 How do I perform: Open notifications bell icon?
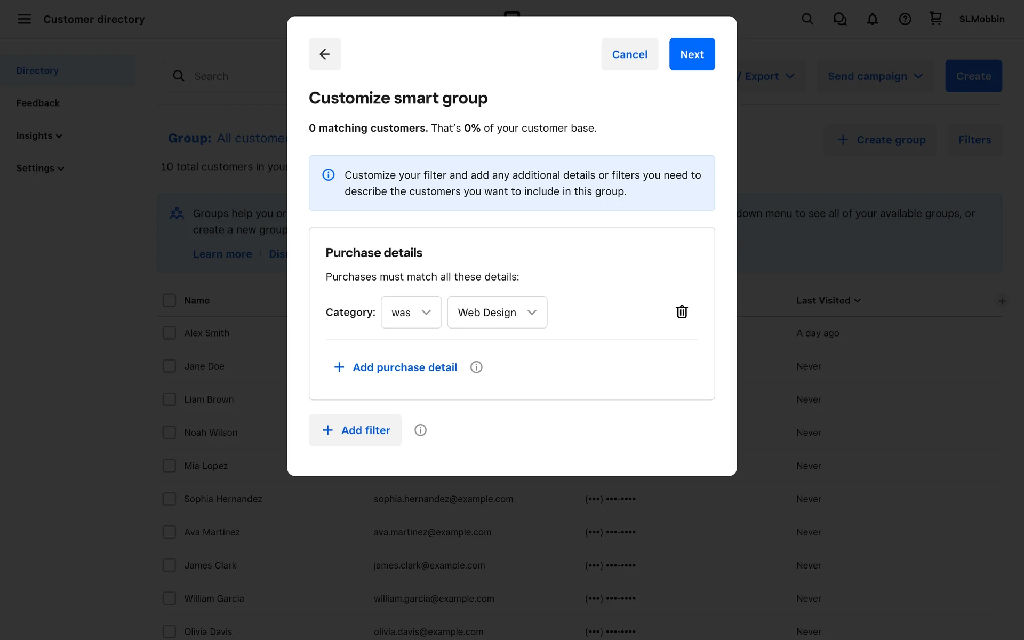pos(872,19)
